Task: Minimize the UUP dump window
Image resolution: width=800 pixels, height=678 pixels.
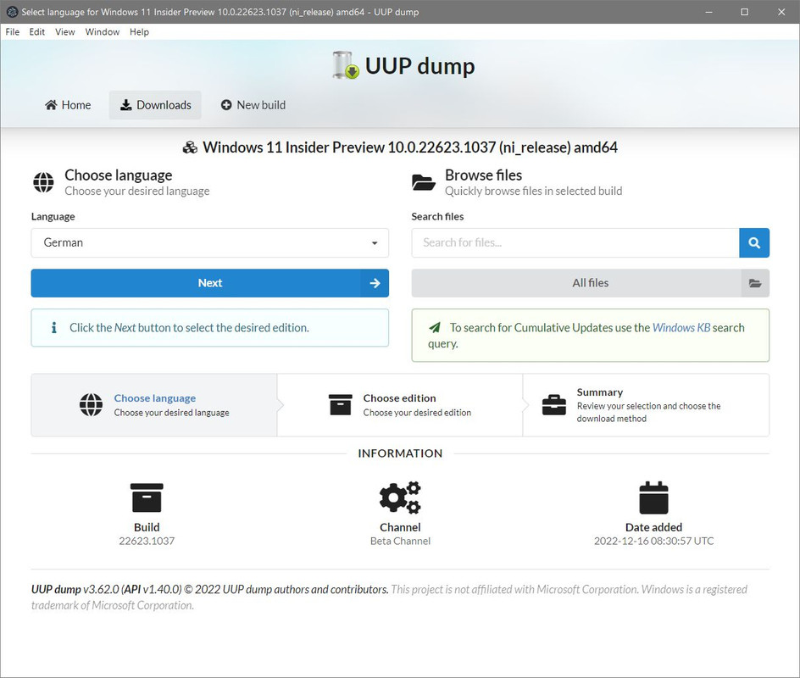Action: 708,12
